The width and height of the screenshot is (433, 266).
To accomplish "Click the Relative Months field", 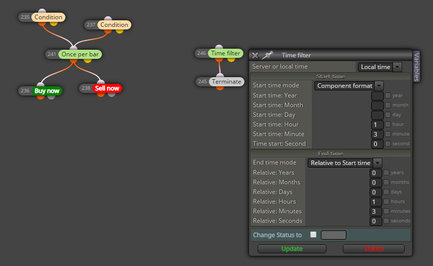I will [376, 183].
